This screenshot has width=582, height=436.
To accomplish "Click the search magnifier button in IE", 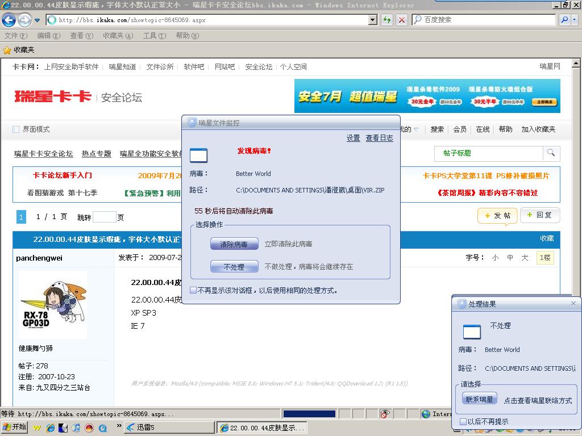I will tap(564, 20).
